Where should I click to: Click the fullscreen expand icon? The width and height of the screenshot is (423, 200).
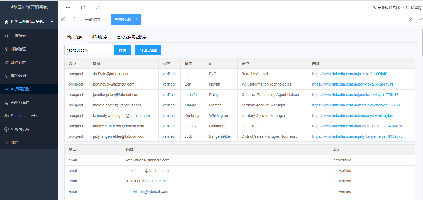(x=98, y=7)
